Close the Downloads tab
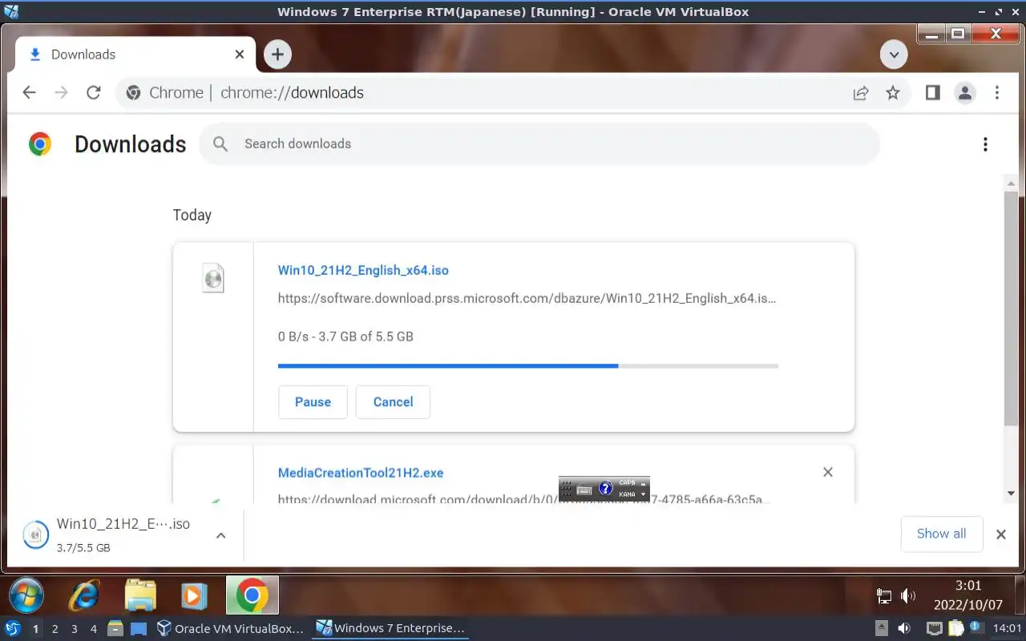1026x641 pixels. point(240,54)
